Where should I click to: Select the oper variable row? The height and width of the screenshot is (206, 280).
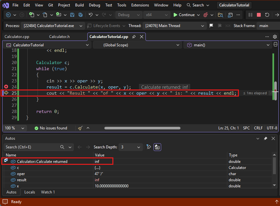137,174
